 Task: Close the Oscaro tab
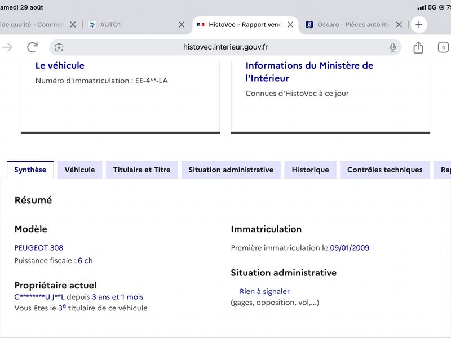(x=399, y=25)
